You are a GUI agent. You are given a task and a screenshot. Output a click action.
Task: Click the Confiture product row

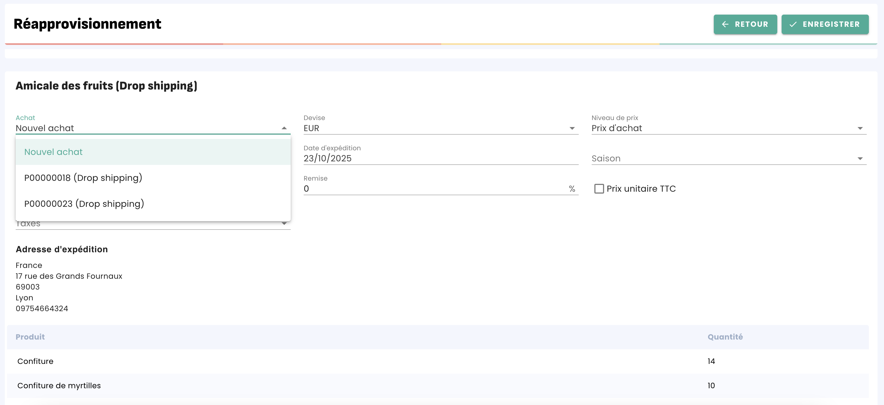(x=36, y=361)
